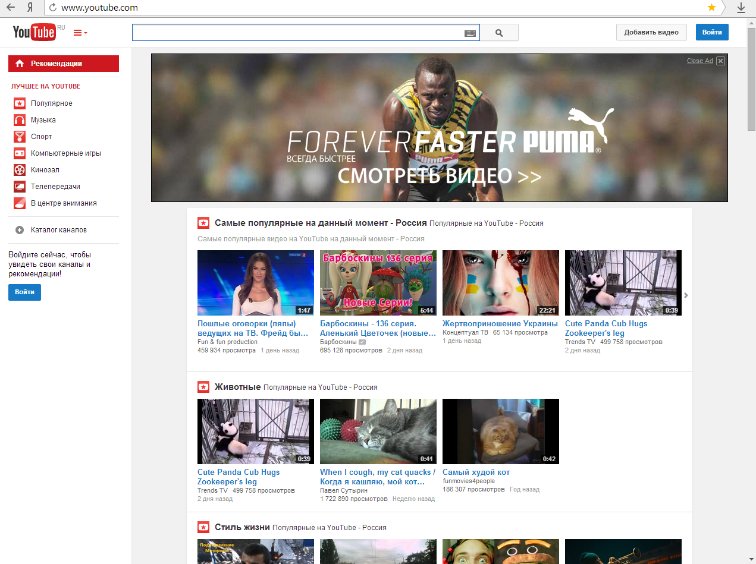Open the guide menu beside YouTube logo
This screenshot has height=564, width=756.
coord(80,33)
